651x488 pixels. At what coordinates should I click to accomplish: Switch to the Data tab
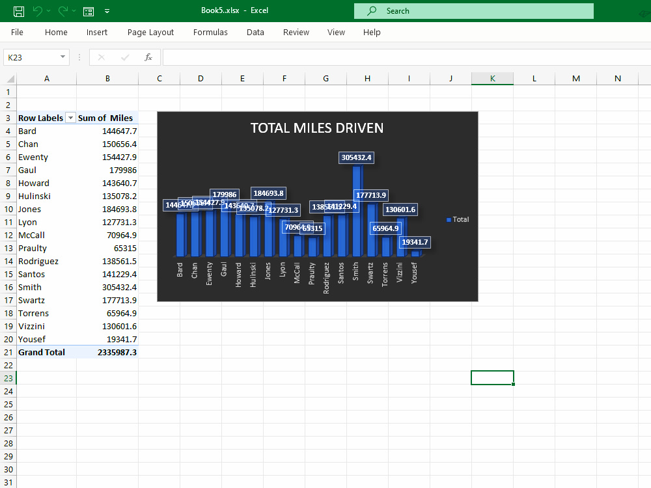tap(255, 33)
